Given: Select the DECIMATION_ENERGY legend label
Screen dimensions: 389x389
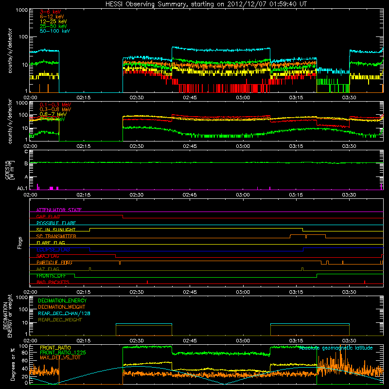Looking at the screenshot, I should coord(62,301).
